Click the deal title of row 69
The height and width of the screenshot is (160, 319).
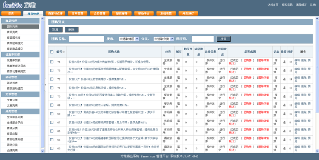99,105
